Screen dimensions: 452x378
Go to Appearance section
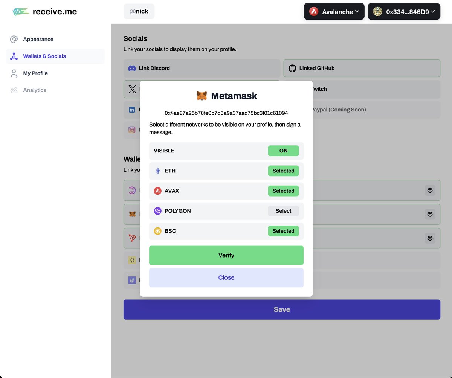[55, 39]
